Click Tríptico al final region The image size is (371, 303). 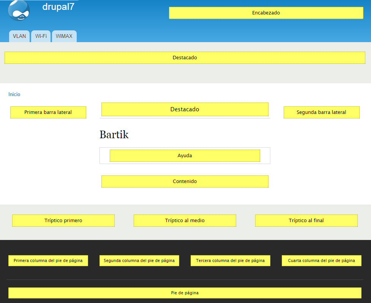306,221
